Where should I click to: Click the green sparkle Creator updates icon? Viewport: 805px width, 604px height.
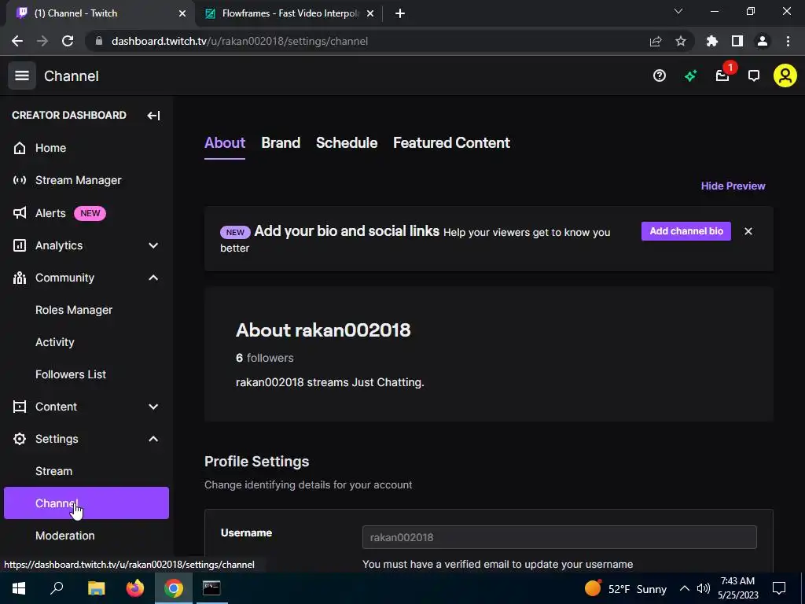point(690,76)
